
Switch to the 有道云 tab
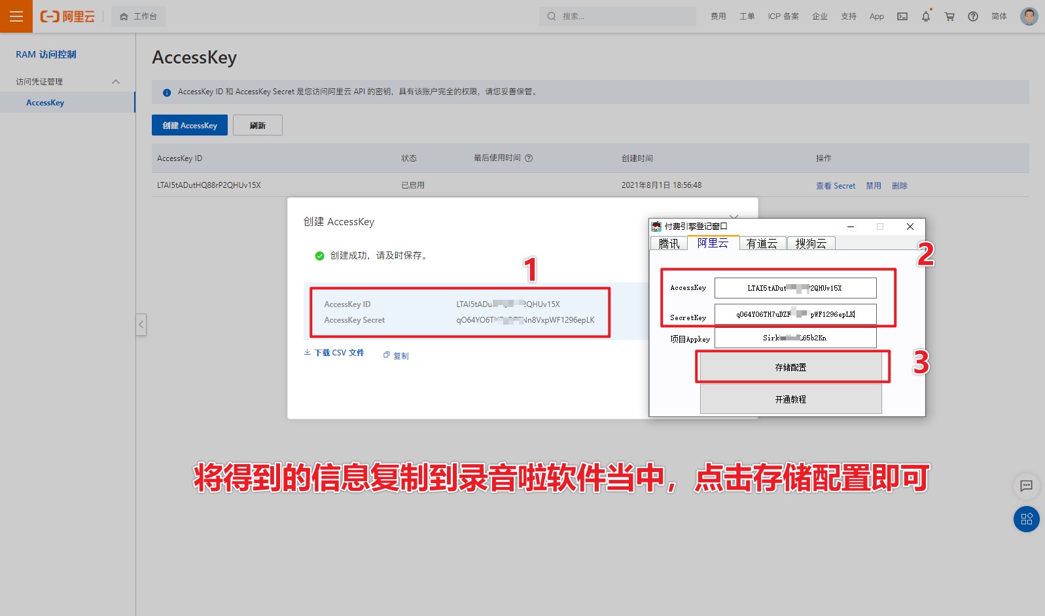[x=762, y=243]
